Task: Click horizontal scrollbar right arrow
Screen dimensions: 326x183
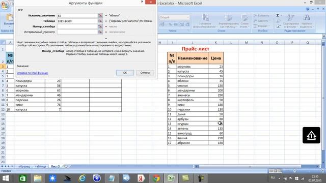Action: pos(317,166)
